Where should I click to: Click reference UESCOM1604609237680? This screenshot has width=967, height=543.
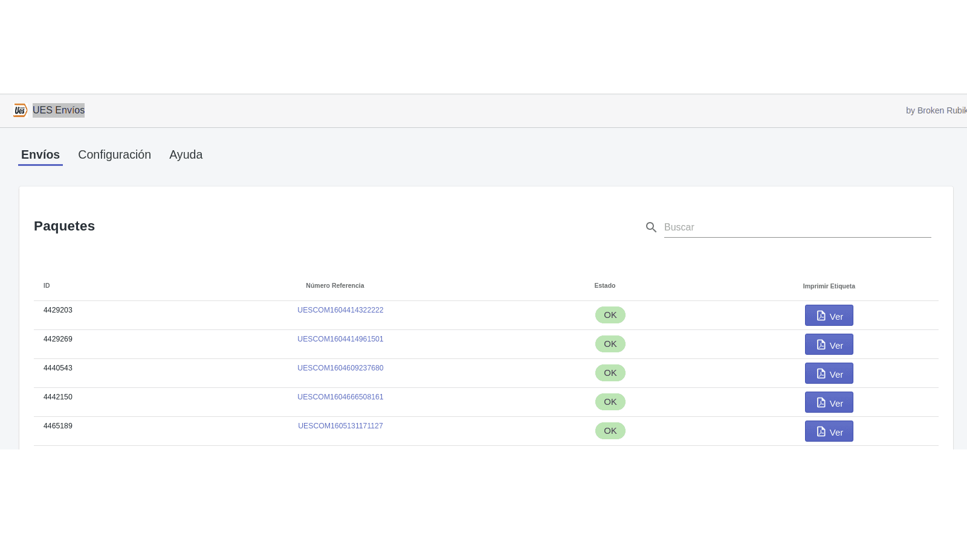(340, 368)
